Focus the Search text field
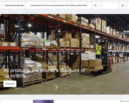This screenshot has height=103, width=129. [106, 5]
